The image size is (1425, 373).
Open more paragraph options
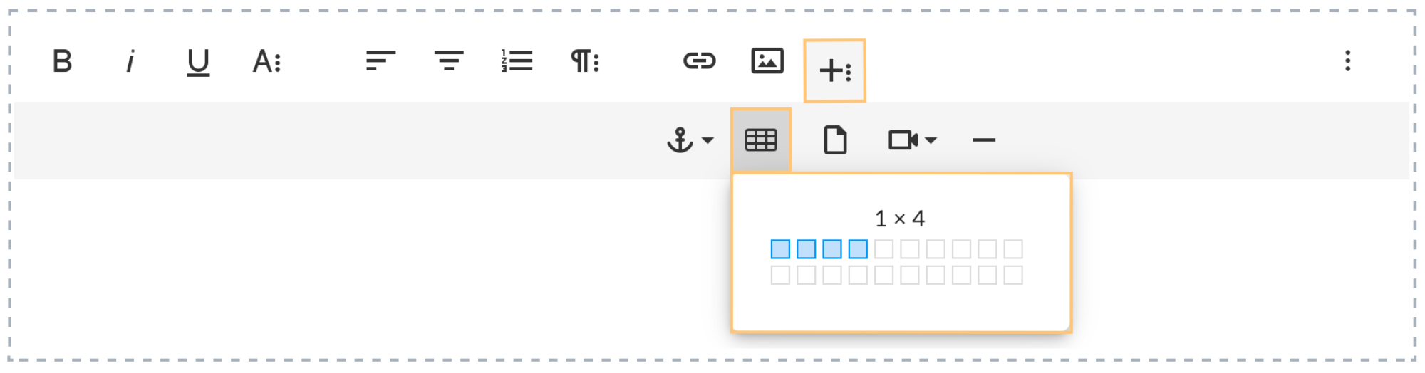point(585,61)
